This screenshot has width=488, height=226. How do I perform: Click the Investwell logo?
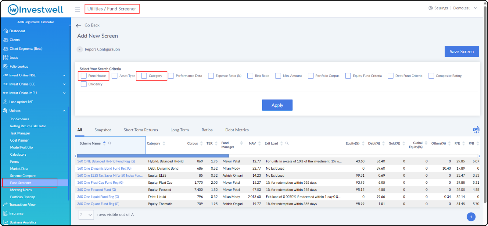pos(35,9)
